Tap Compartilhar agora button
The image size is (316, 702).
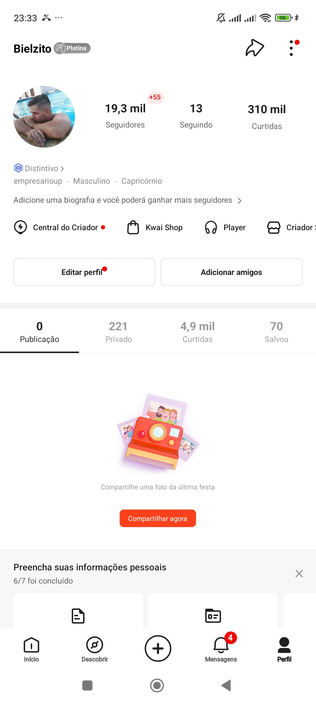click(x=158, y=518)
